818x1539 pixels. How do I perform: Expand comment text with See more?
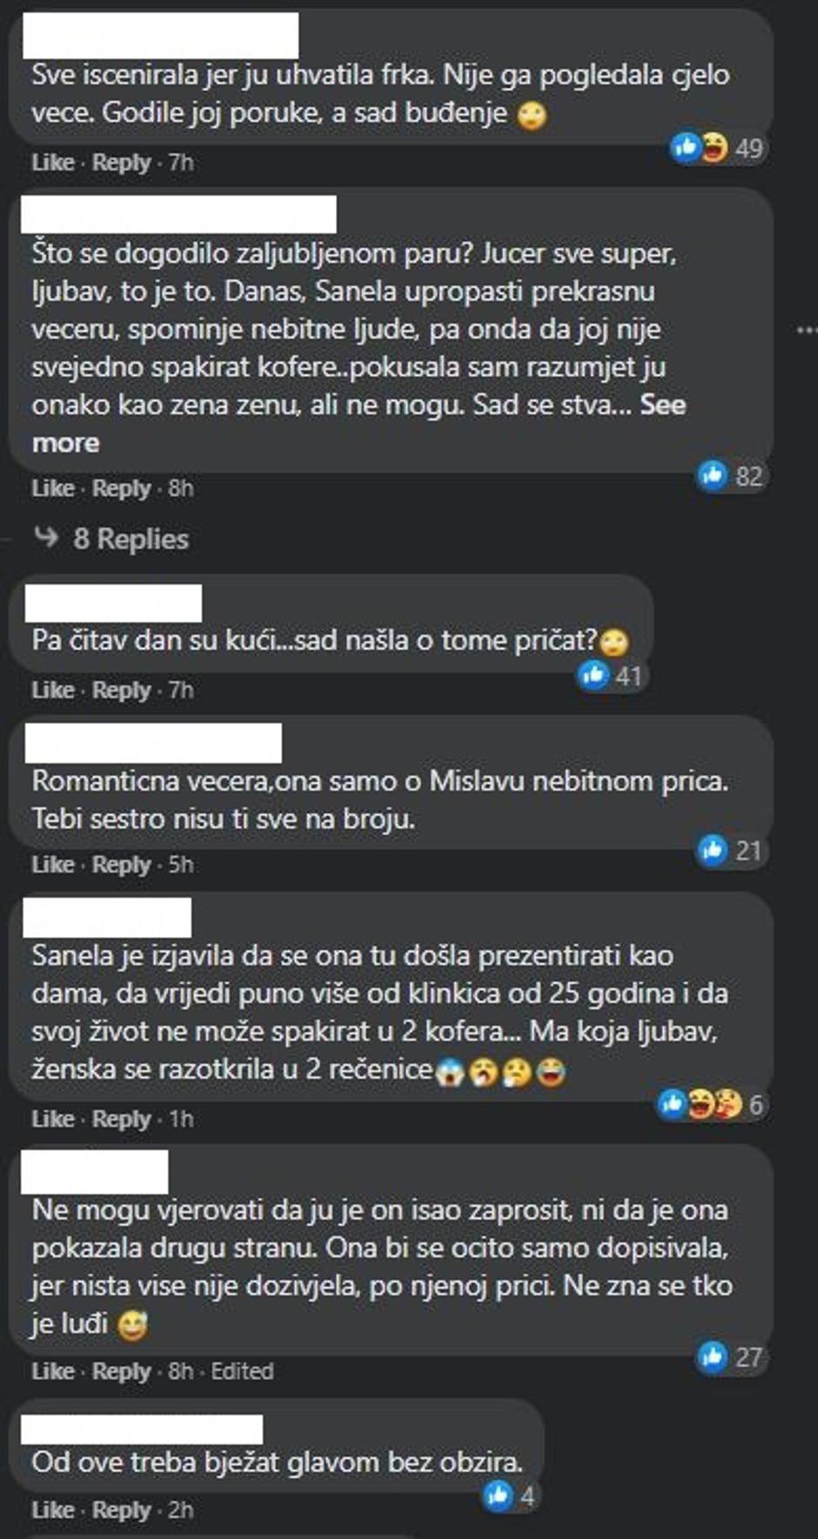(x=359, y=424)
